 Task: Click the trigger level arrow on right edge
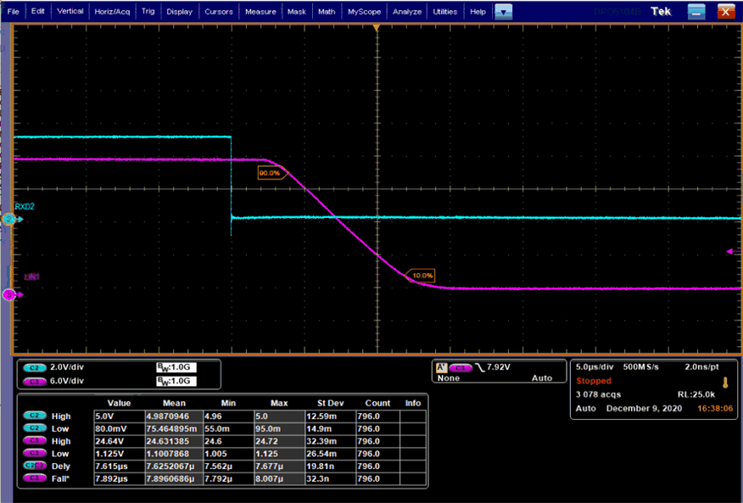pyautogui.click(x=731, y=251)
